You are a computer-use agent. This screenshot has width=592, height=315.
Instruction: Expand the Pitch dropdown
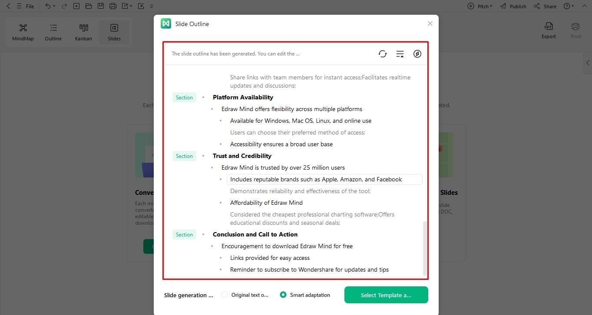480,6
